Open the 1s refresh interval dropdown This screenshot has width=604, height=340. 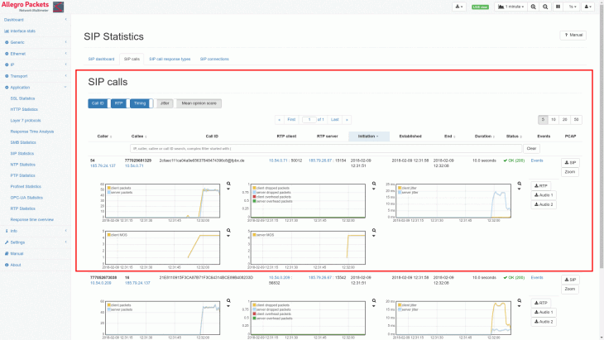573,7
